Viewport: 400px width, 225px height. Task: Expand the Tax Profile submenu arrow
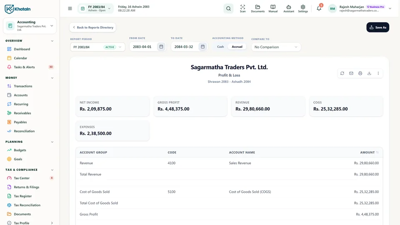[x=52, y=223]
